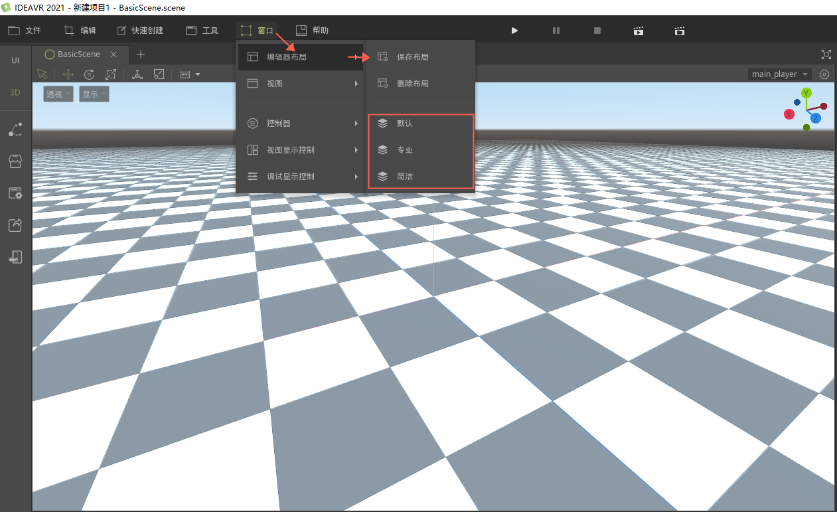The width and height of the screenshot is (837, 512).
Task: Open the ruler tool dropdown arrow
Action: (x=198, y=74)
